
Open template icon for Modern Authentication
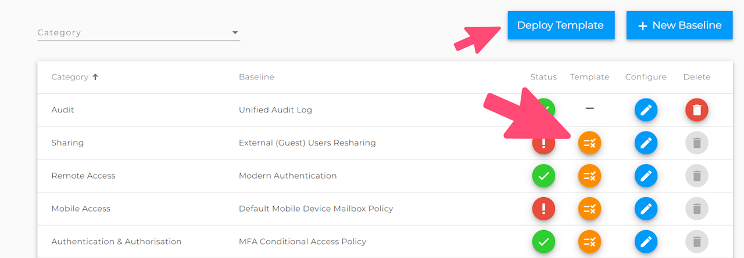point(589,176)
